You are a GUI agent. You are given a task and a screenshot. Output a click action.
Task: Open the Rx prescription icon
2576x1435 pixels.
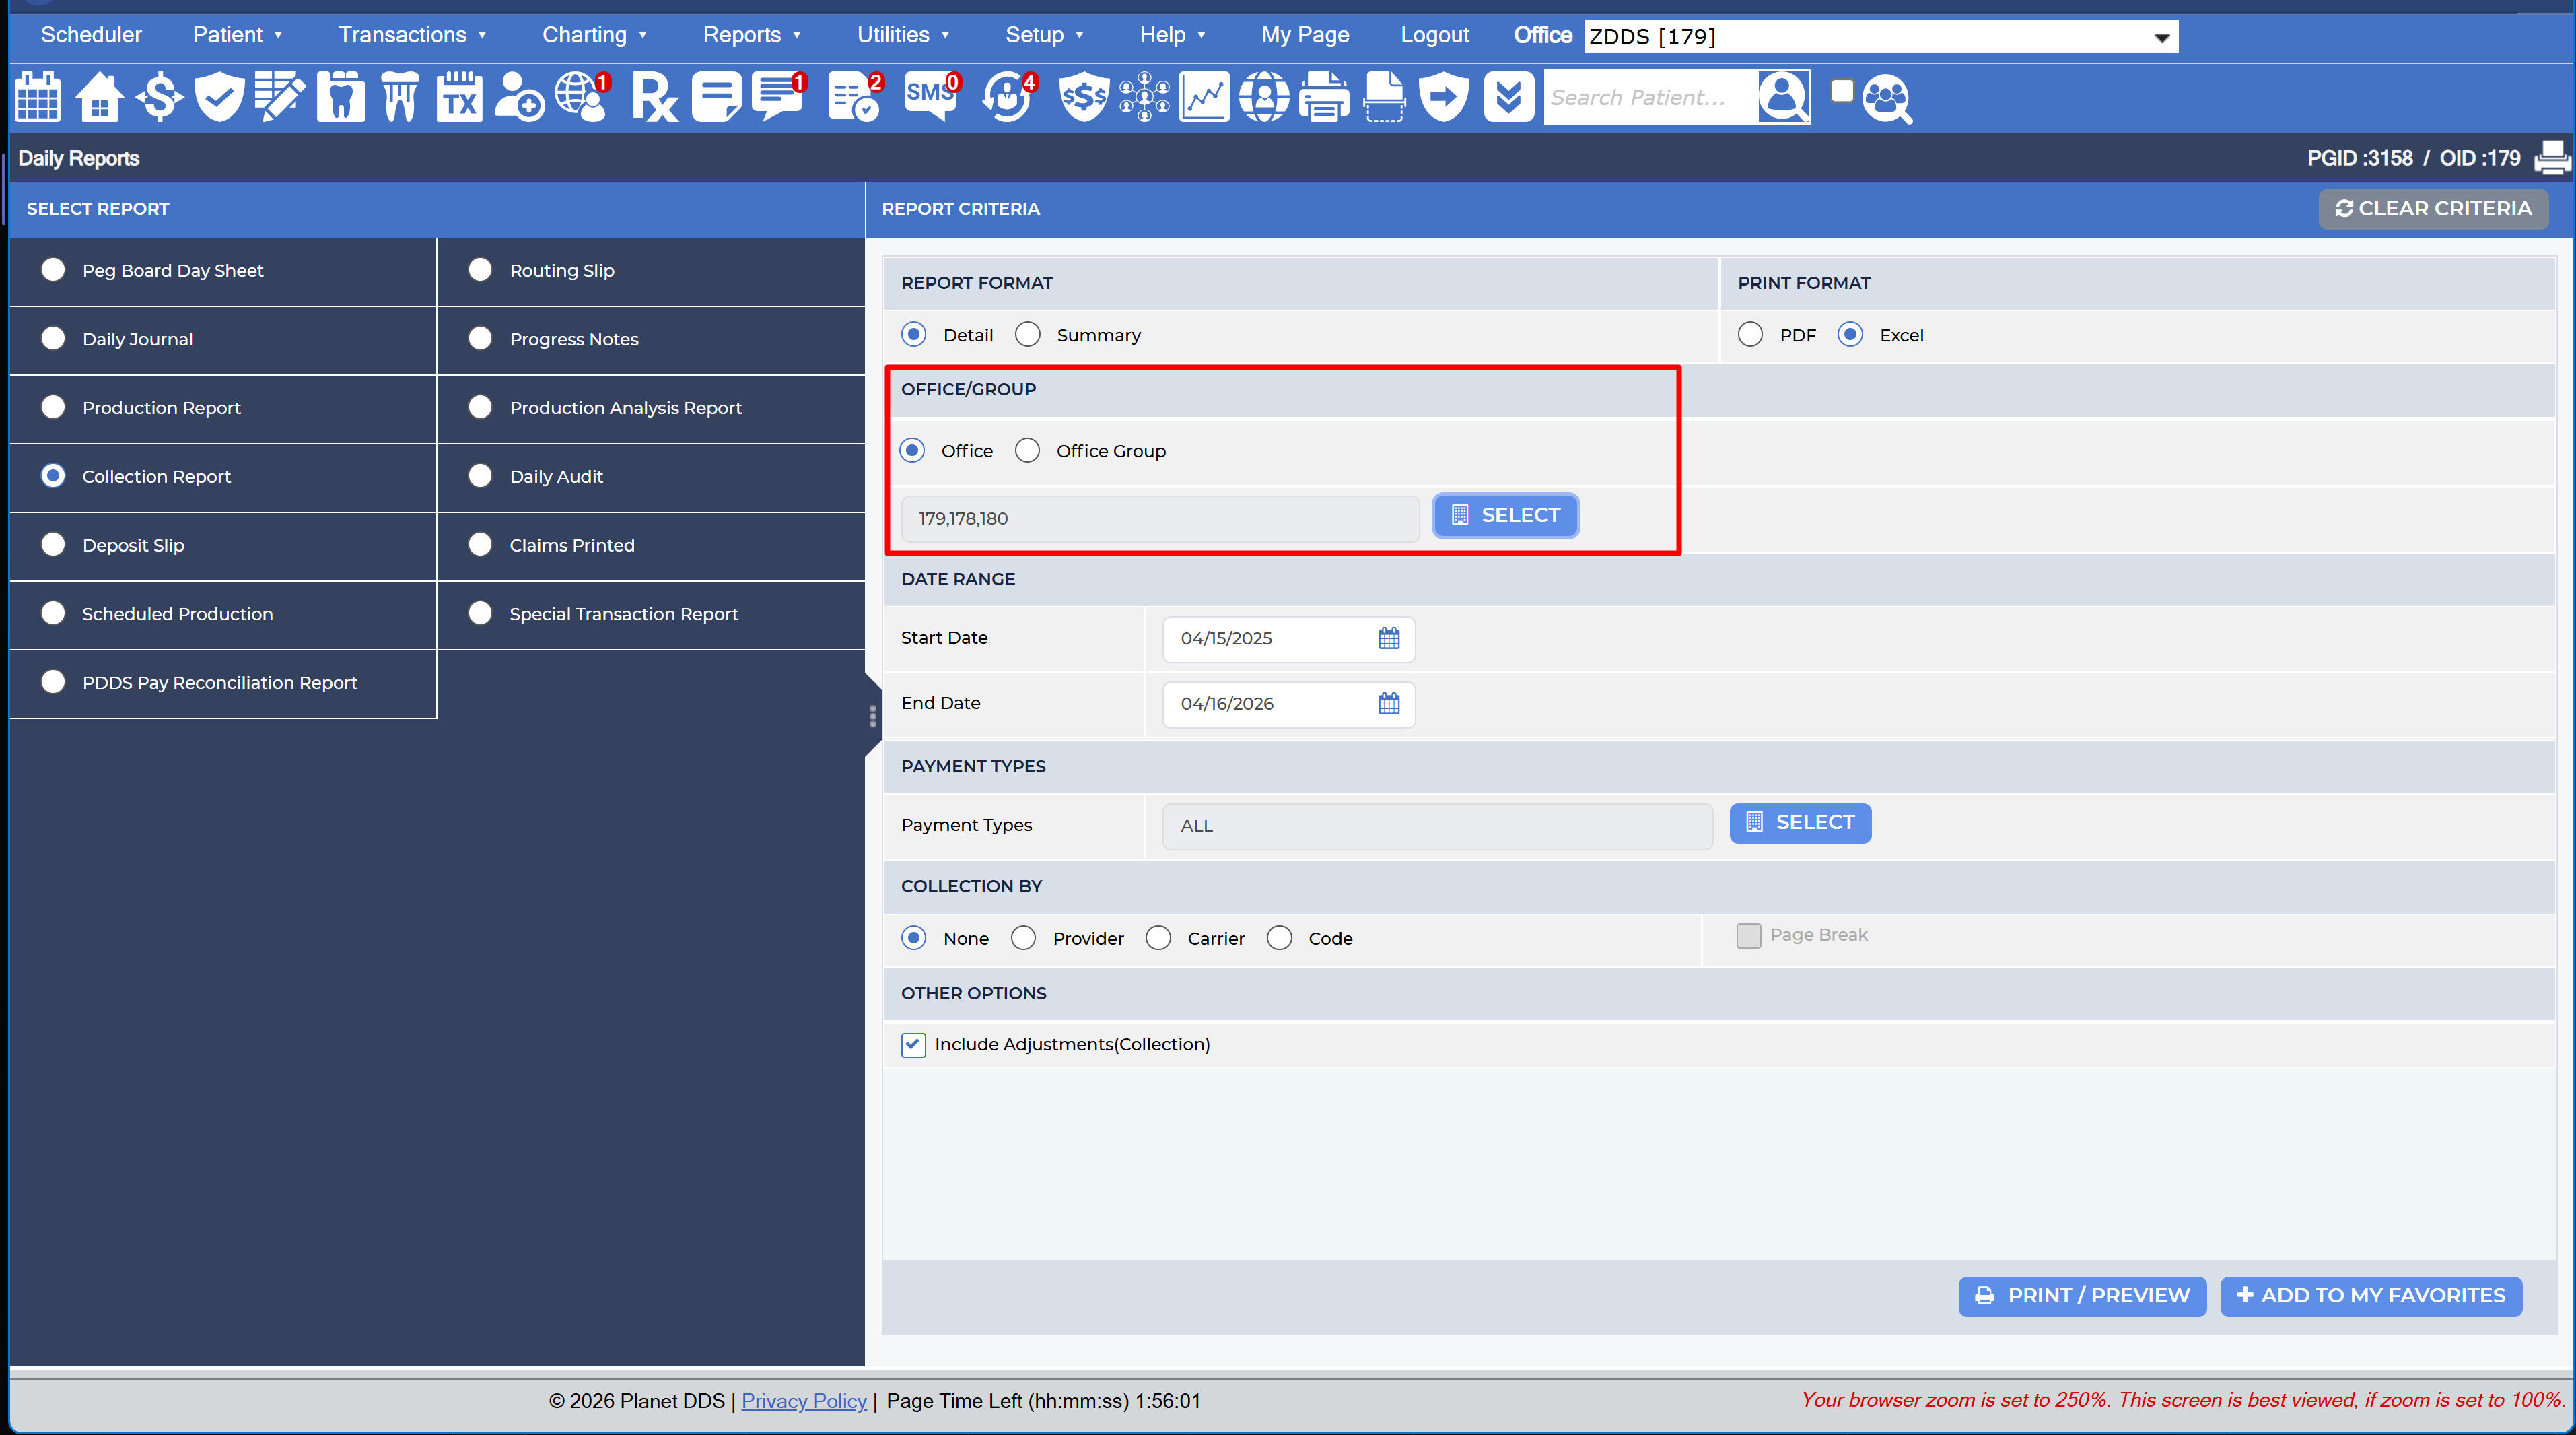point(655,97)
